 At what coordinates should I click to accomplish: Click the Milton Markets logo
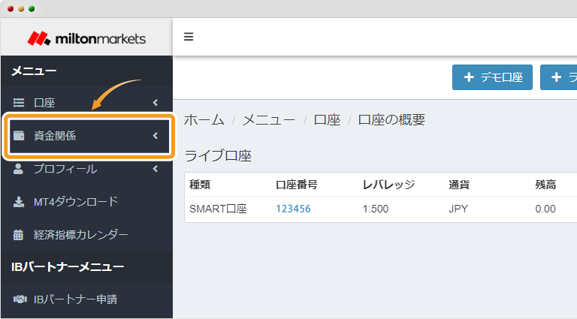[x=86, y=38]
